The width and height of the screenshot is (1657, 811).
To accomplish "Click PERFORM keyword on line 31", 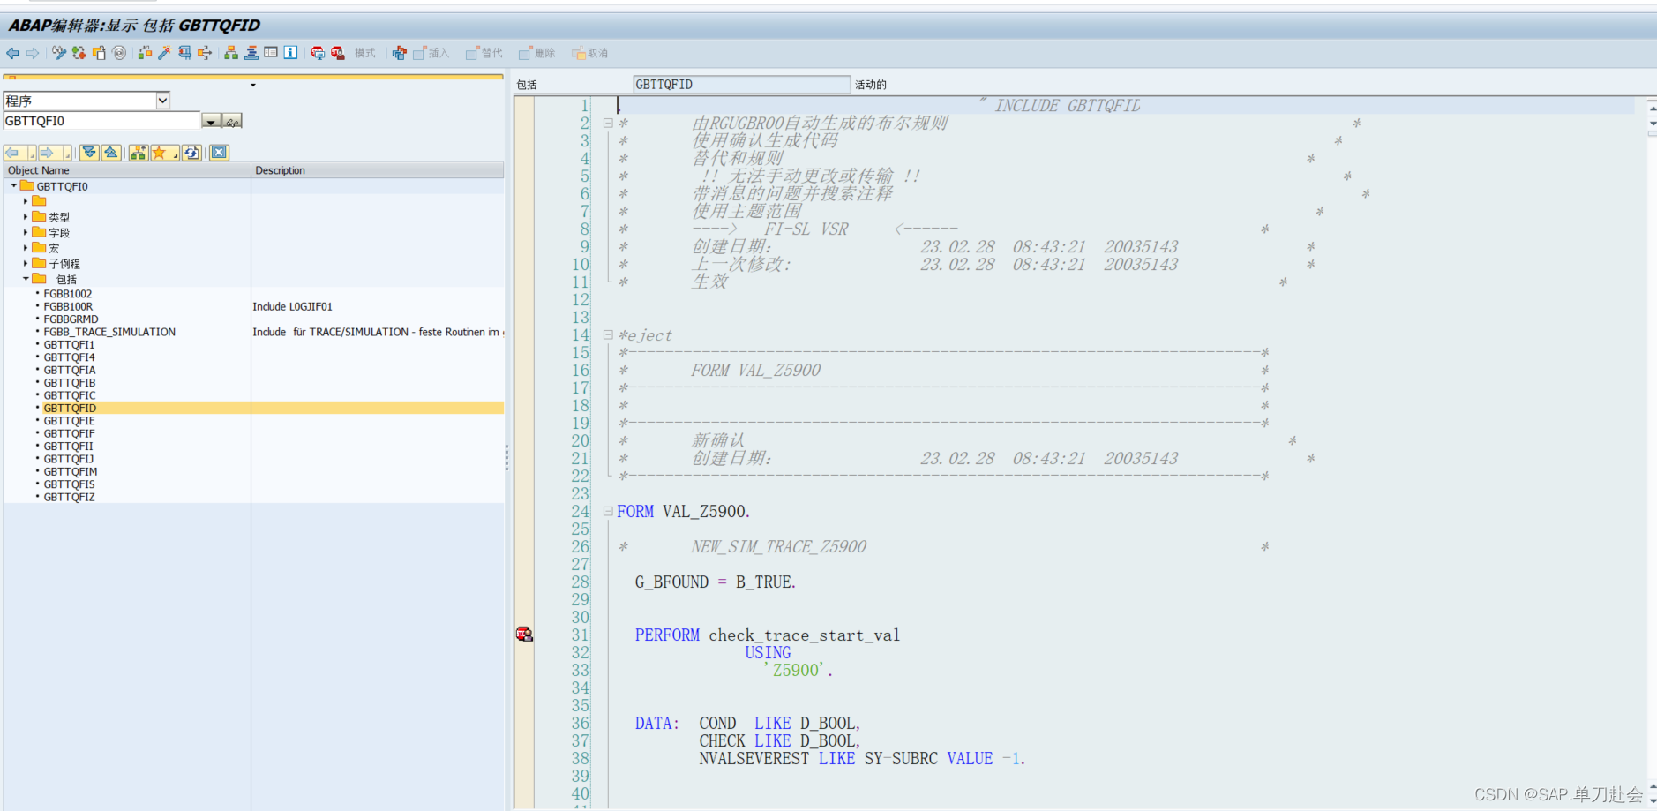I will coord(667,635).
